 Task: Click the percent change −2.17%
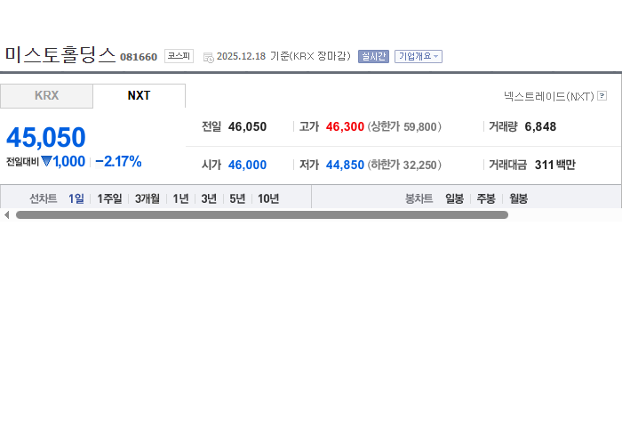coord(118,161)
